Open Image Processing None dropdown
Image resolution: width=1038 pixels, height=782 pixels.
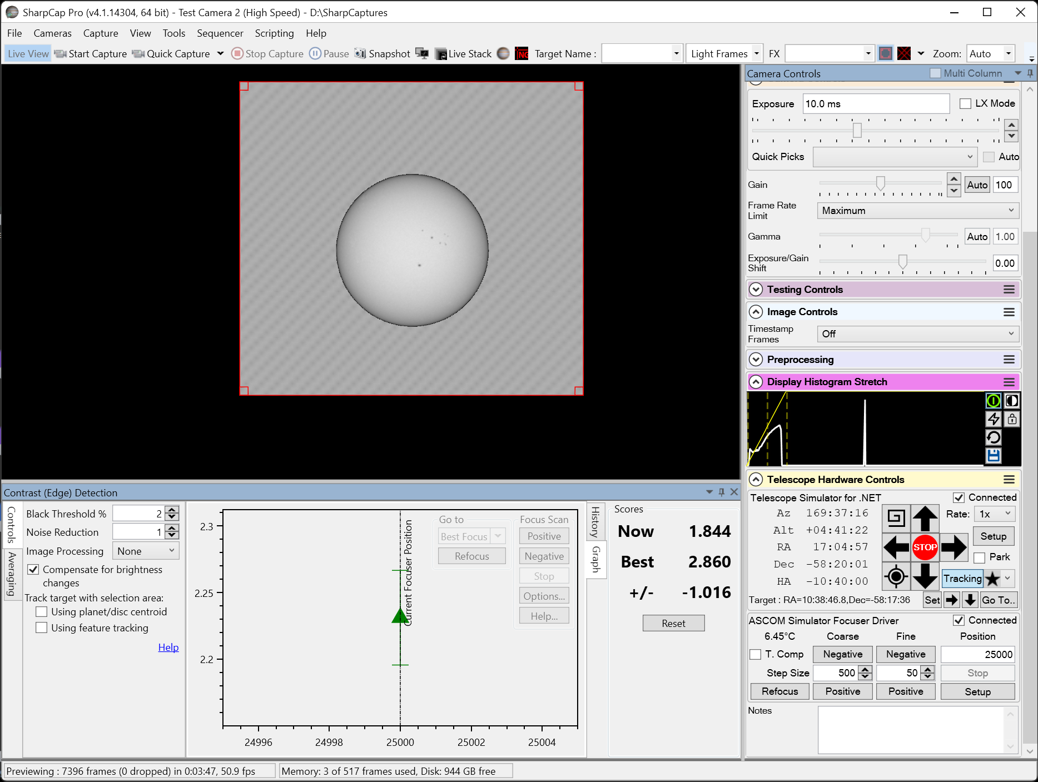pyautogui.click(x=146, y=551)
